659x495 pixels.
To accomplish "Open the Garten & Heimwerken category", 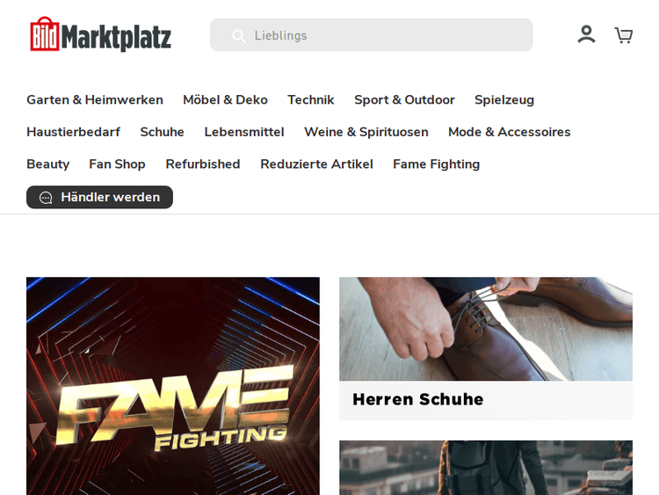I will [95, 100].
